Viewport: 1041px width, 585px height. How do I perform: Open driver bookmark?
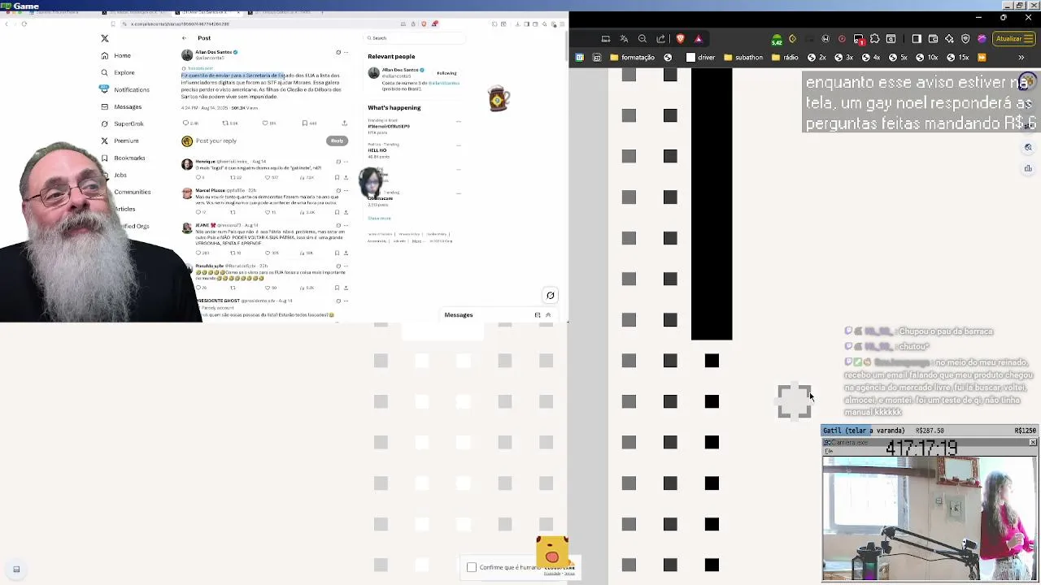point(700,58)
